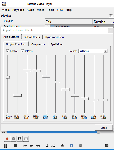114x150 pixels.
Task: Open media information via blue info icon
Action: 71,146
